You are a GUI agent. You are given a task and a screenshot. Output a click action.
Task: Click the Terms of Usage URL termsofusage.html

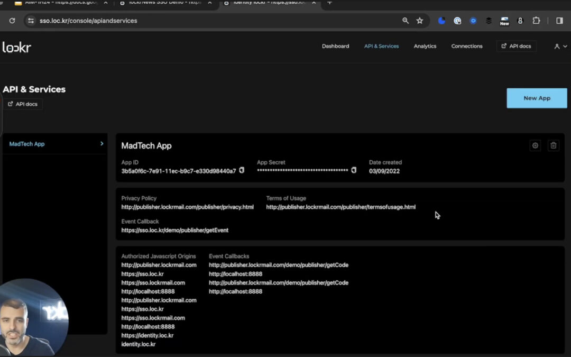point(340,207)
